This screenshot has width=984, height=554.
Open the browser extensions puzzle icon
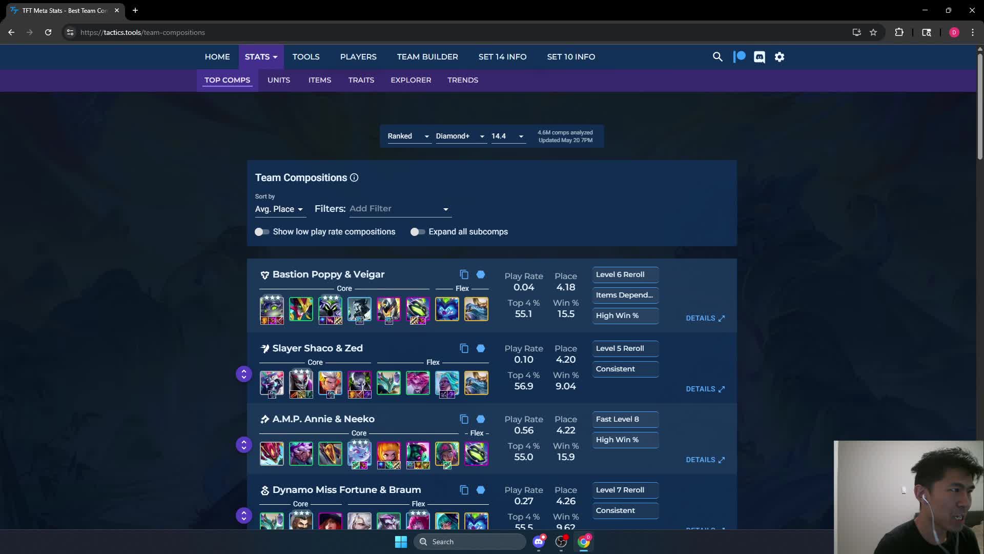tap(899, 32)
